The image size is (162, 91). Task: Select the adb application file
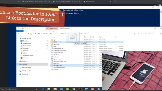[x=55, y=46]
